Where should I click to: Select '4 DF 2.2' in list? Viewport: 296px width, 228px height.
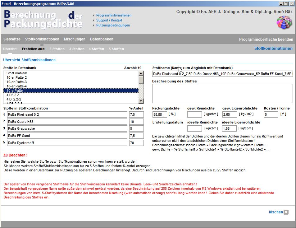(x=71, y=95)
